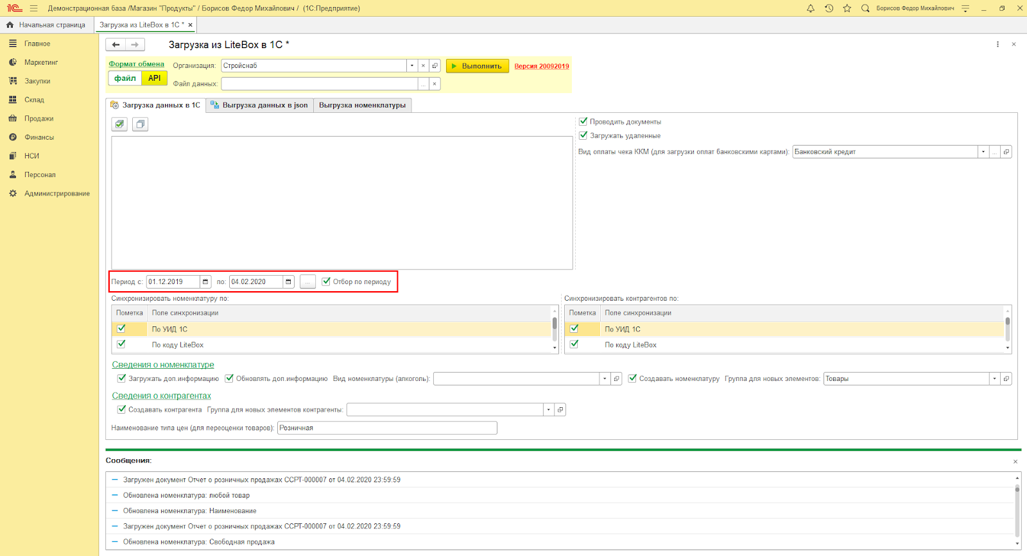Expand the Организация dropdown
This screenshot has height=556, width=1027.
tap(412, 66)
